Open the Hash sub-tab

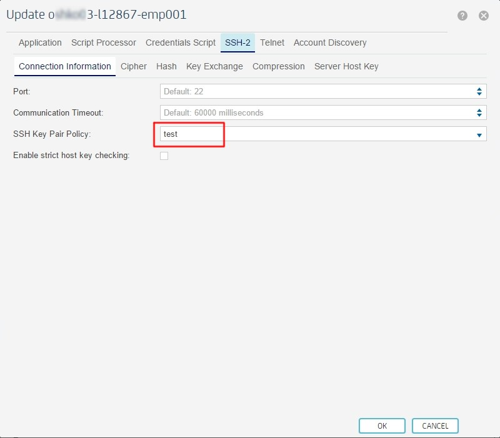(x=166, y=66)
